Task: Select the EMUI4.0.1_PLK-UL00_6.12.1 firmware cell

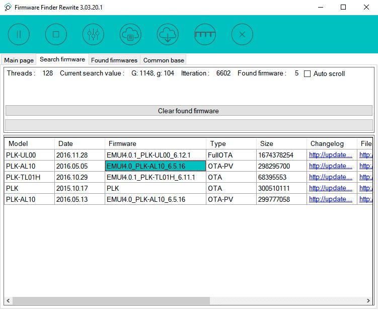Action: (x=156, y=155)
